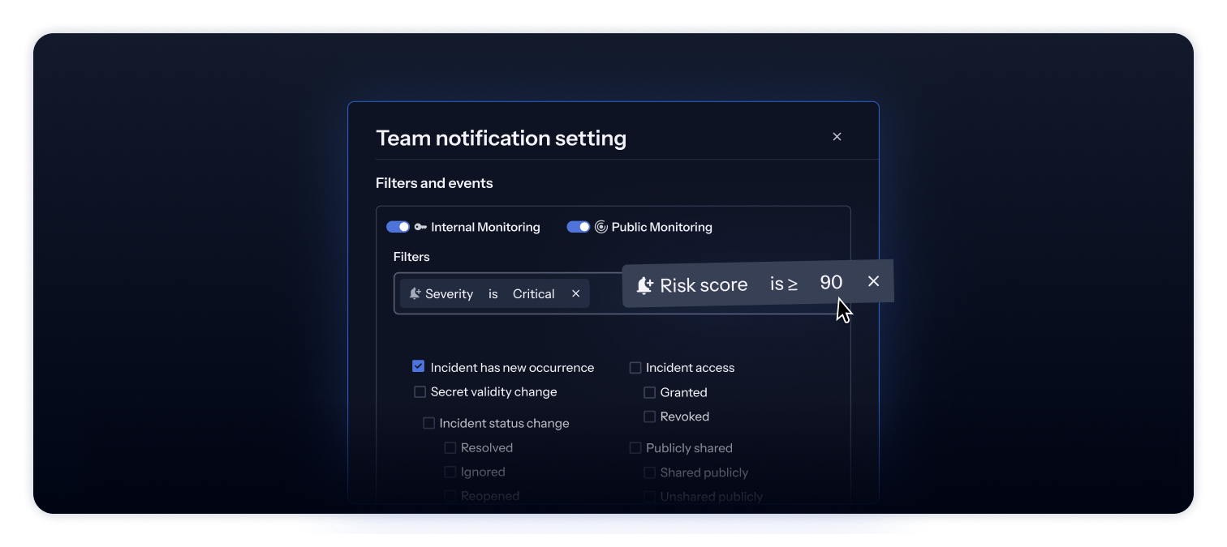Check the Shared publicly checkbox

(x=649, y=472)
